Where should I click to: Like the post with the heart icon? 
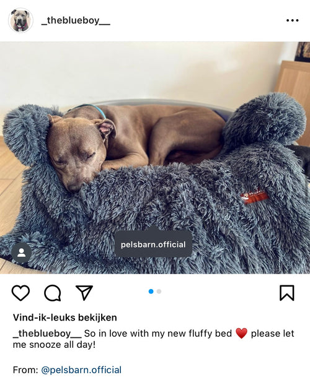click(x=20, y=293)
